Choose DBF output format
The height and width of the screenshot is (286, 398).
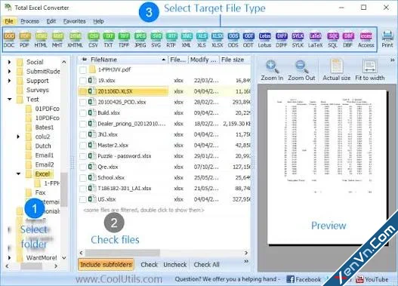click(x=348, y=40)
